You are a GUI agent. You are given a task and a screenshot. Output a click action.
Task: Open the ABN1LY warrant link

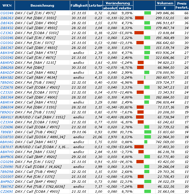(7, 117)
